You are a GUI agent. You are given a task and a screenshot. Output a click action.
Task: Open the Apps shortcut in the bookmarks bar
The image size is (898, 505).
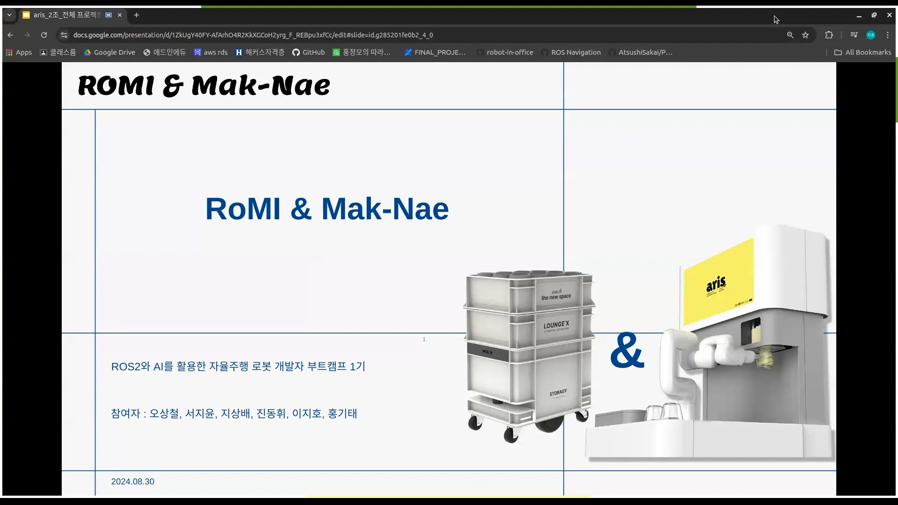coord(19,52)
